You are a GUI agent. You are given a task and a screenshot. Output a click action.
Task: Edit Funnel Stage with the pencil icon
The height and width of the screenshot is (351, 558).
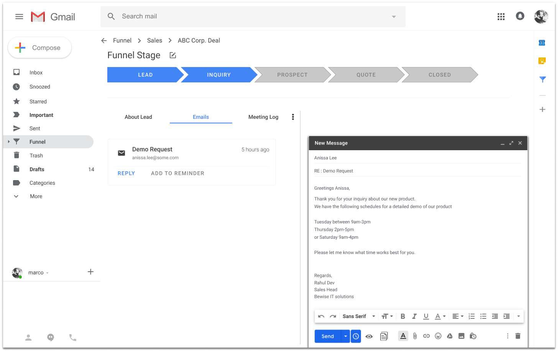coord(173,56)
